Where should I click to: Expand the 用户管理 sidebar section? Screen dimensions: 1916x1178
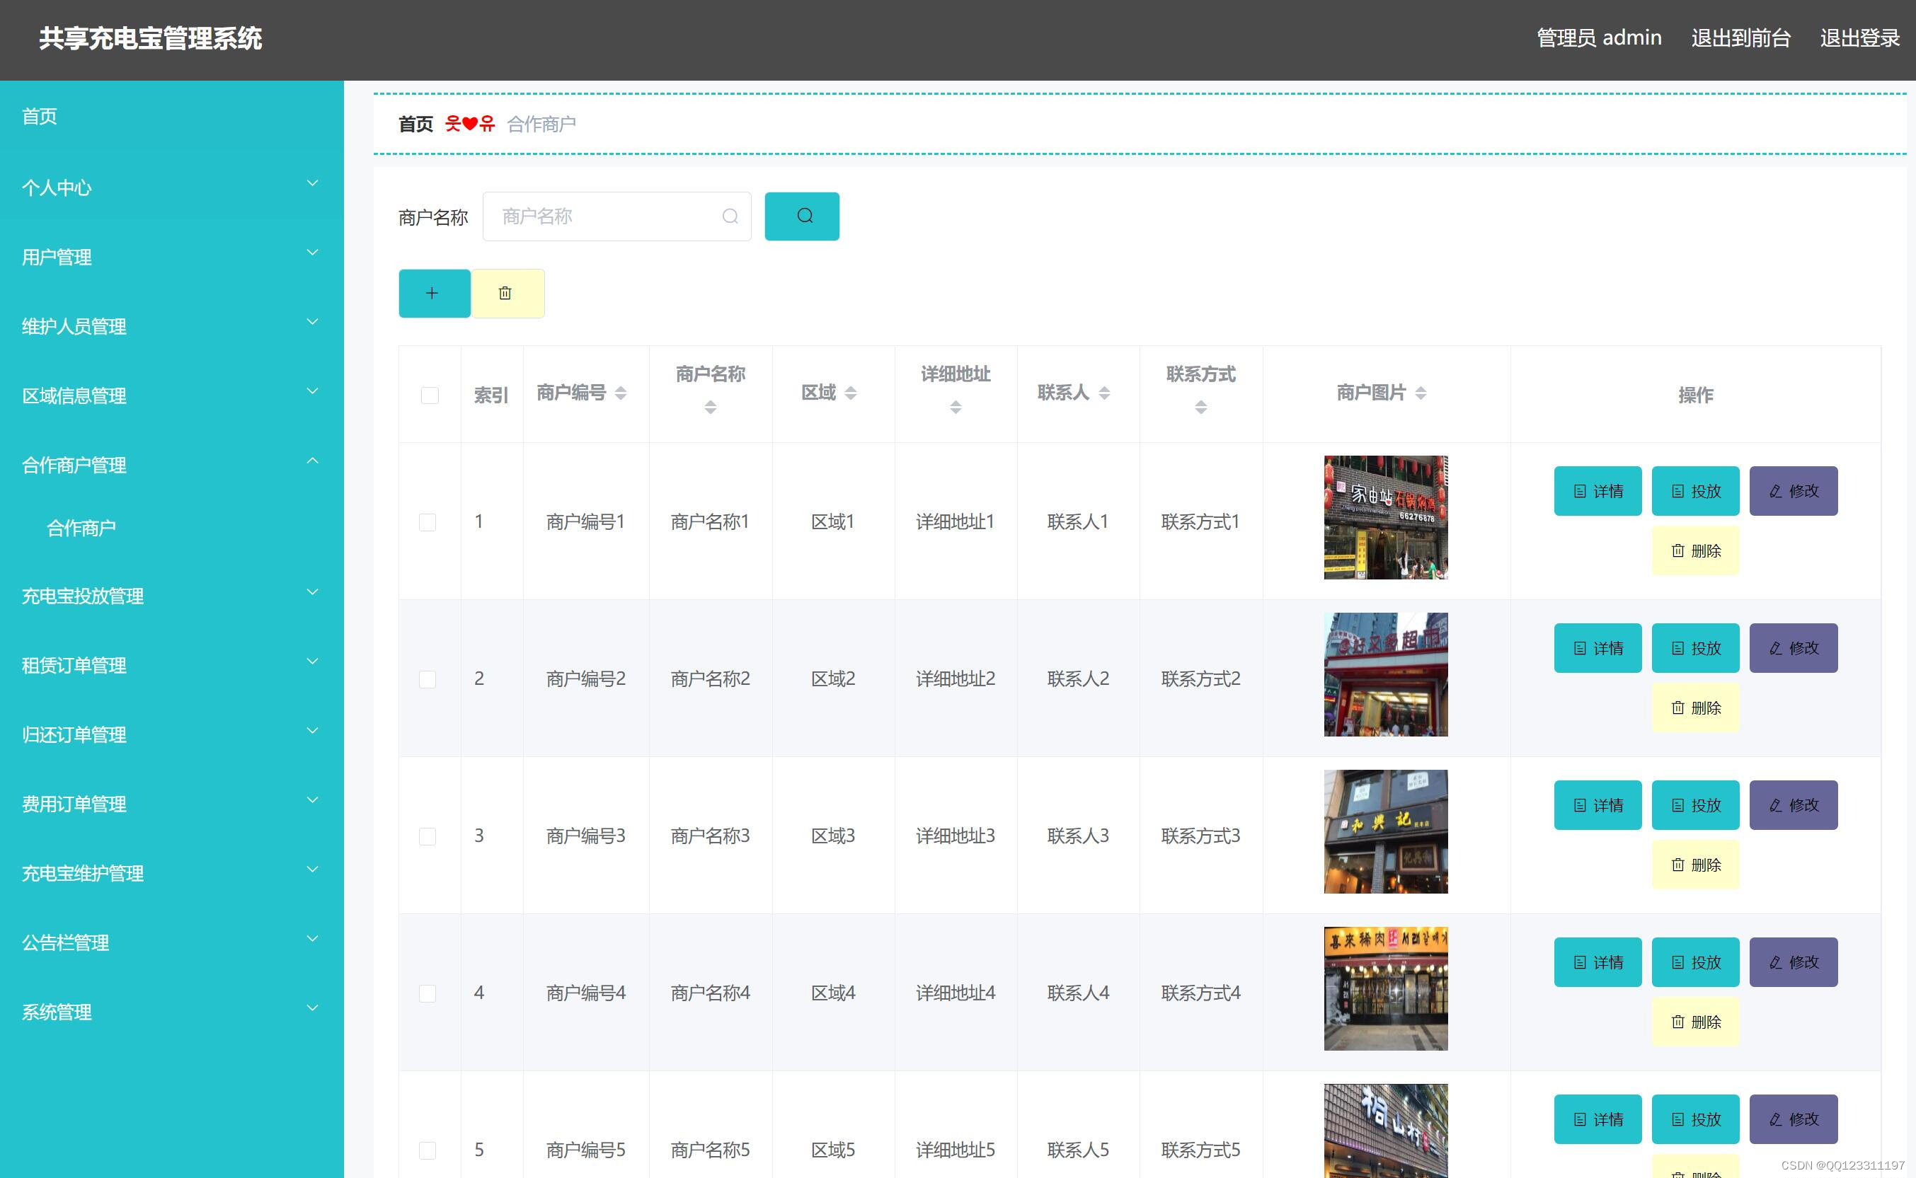pos(171,256)
